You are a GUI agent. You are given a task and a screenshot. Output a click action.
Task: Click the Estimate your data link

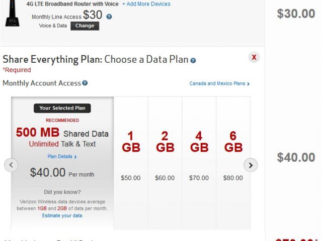pyautogui.click(x=62, y=216)
